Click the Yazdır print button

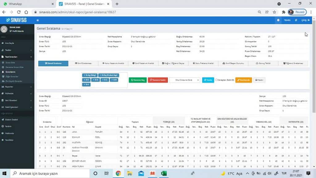coord(259,80)
